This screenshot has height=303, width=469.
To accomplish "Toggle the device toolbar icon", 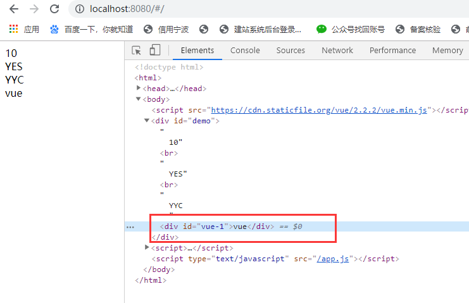I will [155, 50].
